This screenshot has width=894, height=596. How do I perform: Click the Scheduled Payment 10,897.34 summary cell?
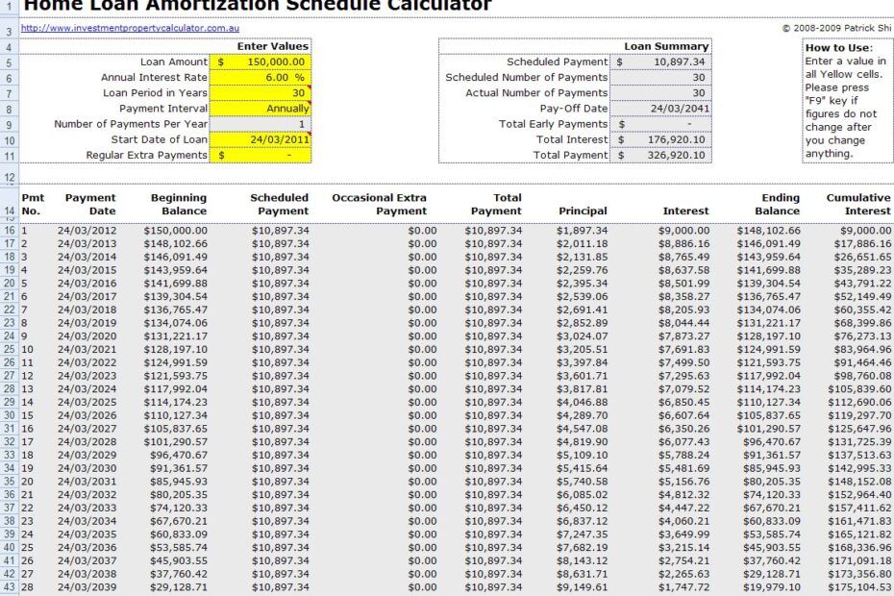pyautogui.click(x=660, y=62)
